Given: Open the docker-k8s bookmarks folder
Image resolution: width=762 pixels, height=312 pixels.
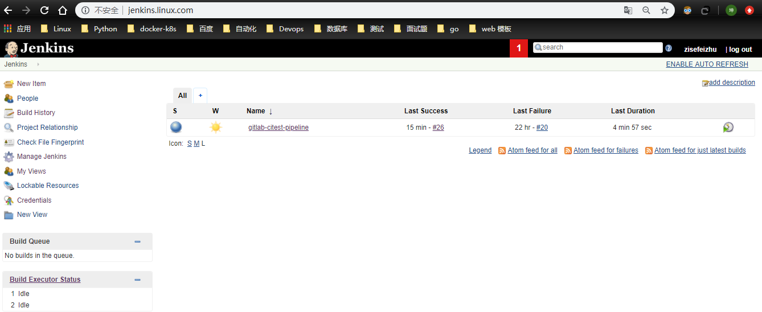Looking at the screenshot, I should pyautogui.click(x=151, y=28).
